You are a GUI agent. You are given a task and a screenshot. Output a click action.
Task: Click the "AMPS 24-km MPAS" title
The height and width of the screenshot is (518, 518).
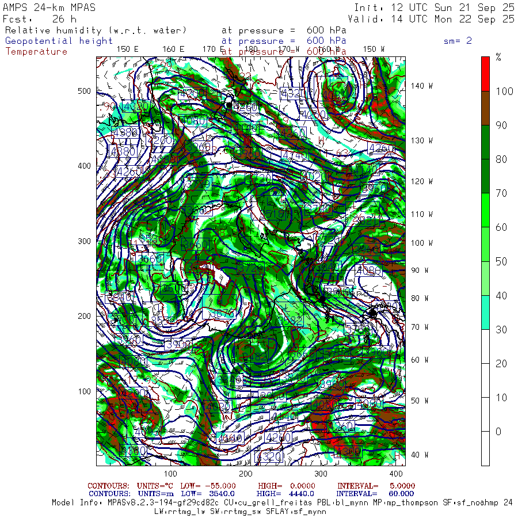(x=49, y=8)
